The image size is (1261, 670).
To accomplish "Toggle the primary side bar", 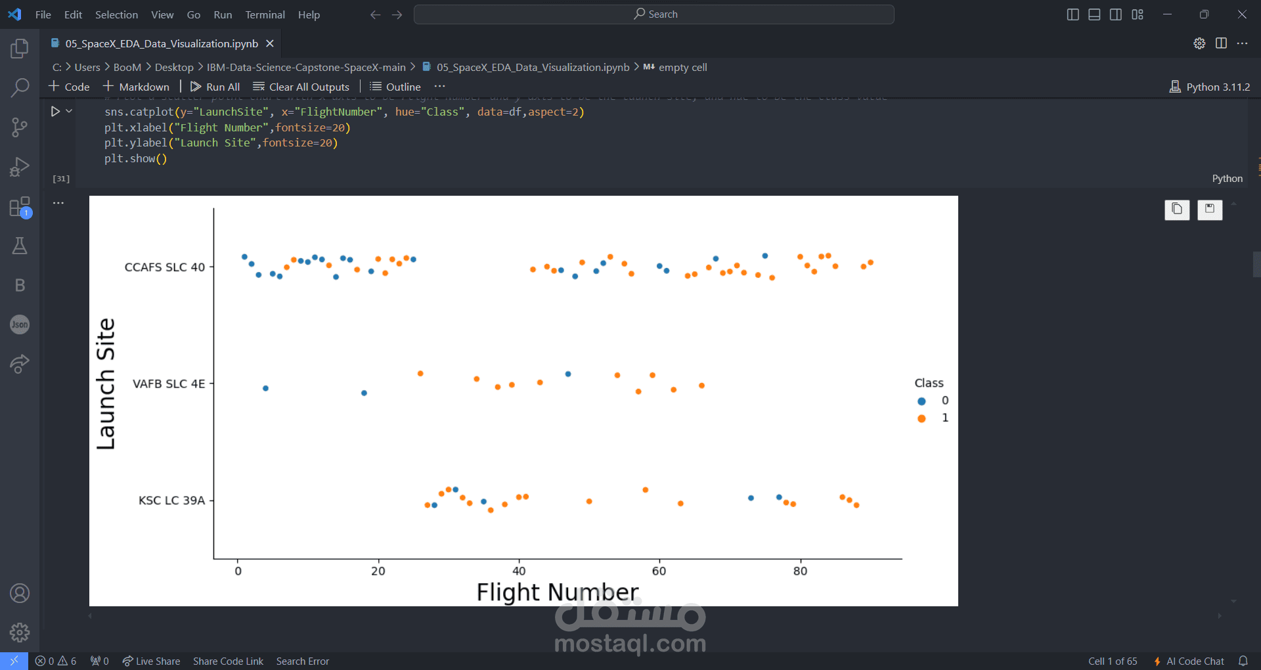I will coord(1073,14).
